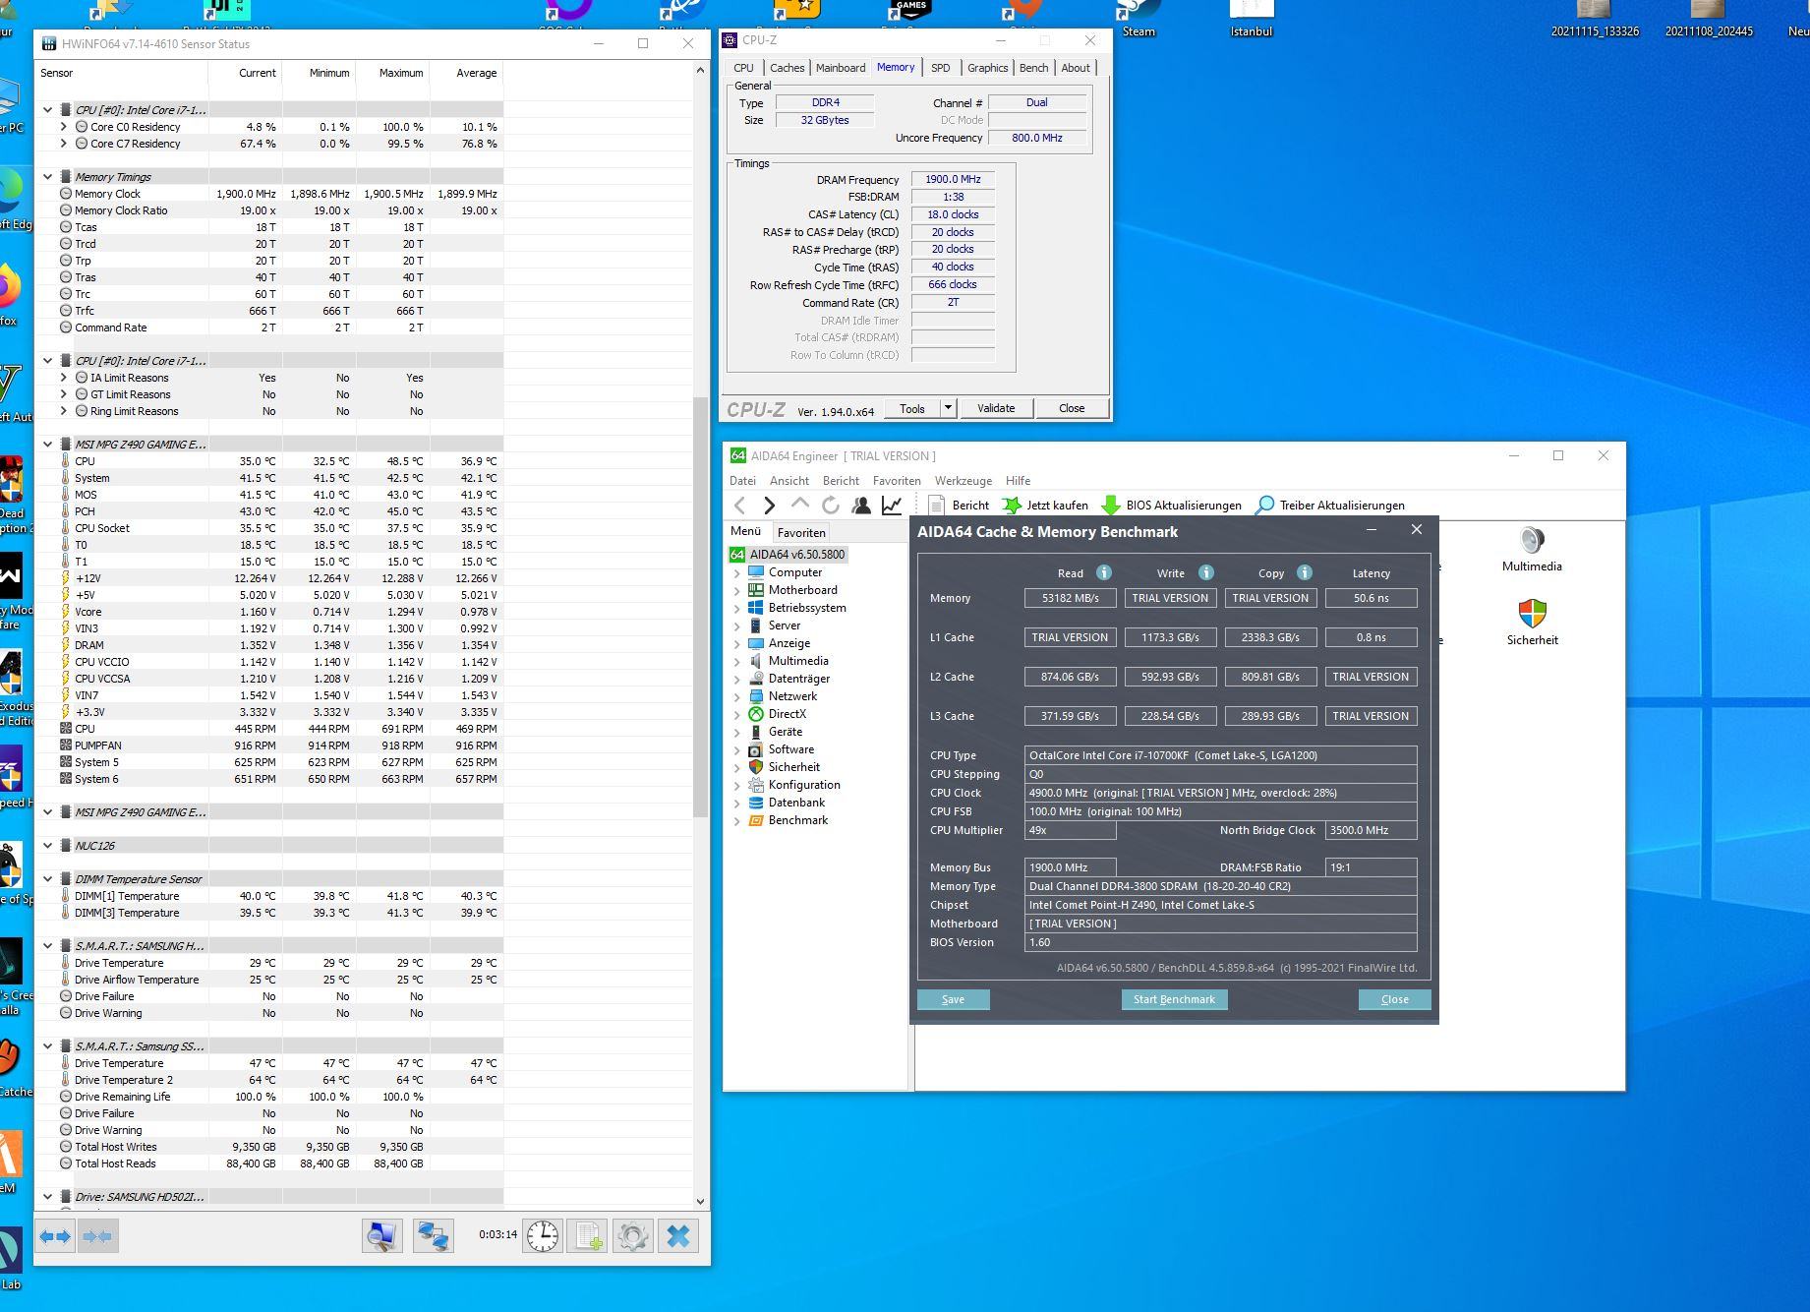The height and width of the screenshot is (1312, 1810).
Task: Click Read column info icon
Action: click(1104, 572)
